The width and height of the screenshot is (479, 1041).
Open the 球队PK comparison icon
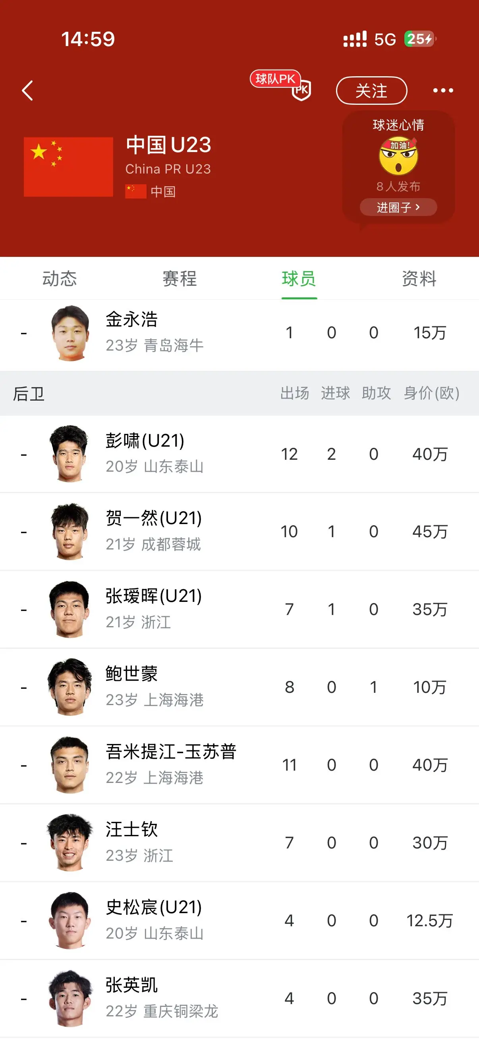pos(281,85)
